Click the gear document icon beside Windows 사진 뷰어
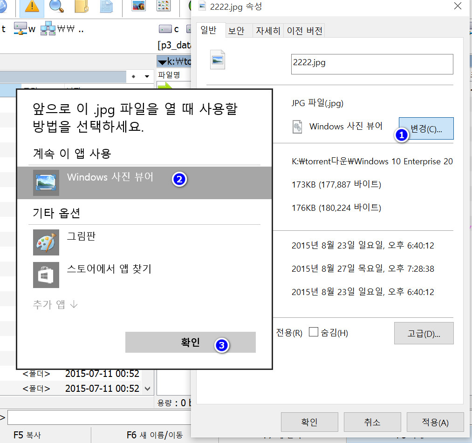The width and height of the screenshot is (472, 443). (x=297, y=127)
